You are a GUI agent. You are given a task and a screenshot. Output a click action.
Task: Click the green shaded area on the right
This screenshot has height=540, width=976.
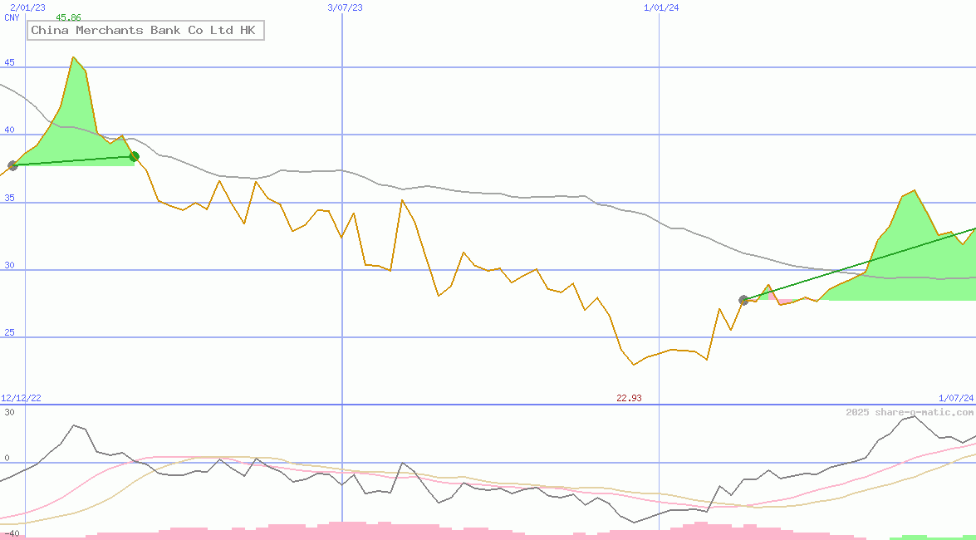click(905, 249)
